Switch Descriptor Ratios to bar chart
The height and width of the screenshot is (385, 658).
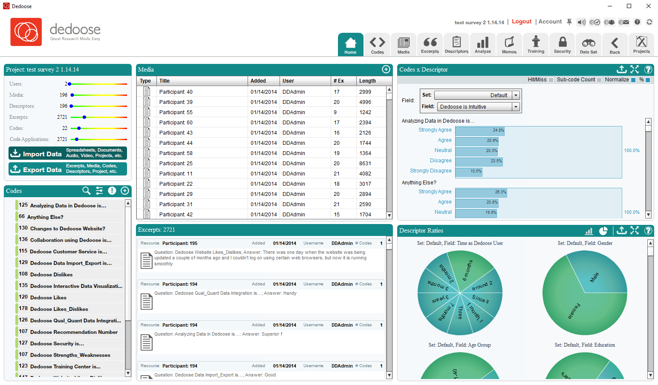pyautogui.click(x=589, y=231)
